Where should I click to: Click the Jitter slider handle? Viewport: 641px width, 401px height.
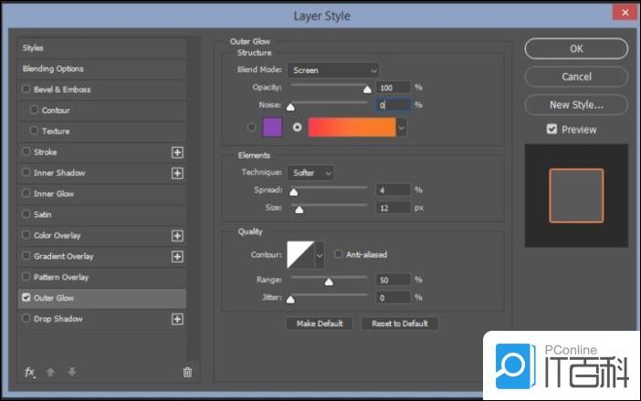pos(290,300)
